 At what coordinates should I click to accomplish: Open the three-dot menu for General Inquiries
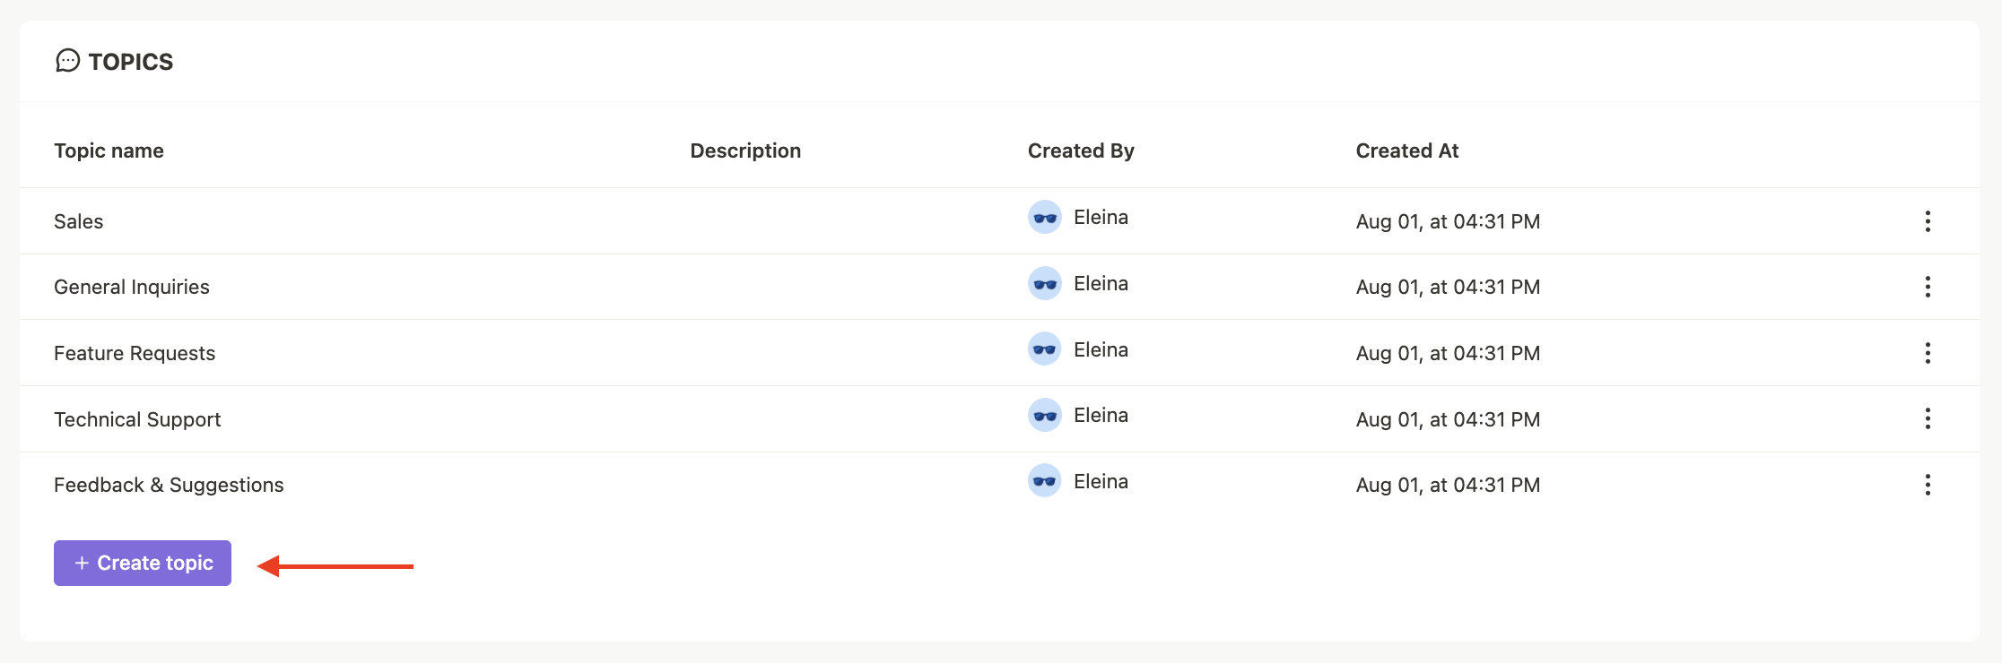click(x=1928, y=287)
